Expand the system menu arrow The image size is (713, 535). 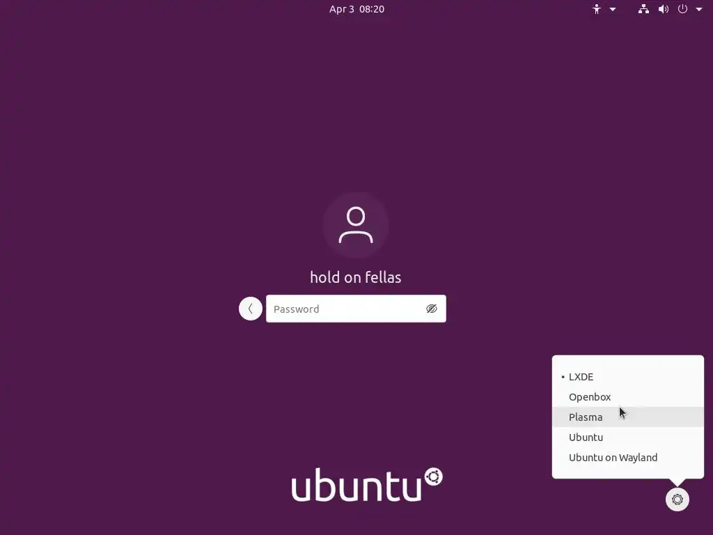pyautogui.click(x=699, y=9)
